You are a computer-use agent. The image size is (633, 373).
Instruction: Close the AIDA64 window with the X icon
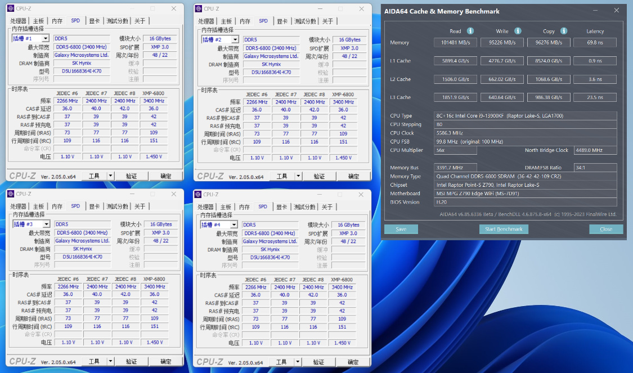click(x=617, y=11)
